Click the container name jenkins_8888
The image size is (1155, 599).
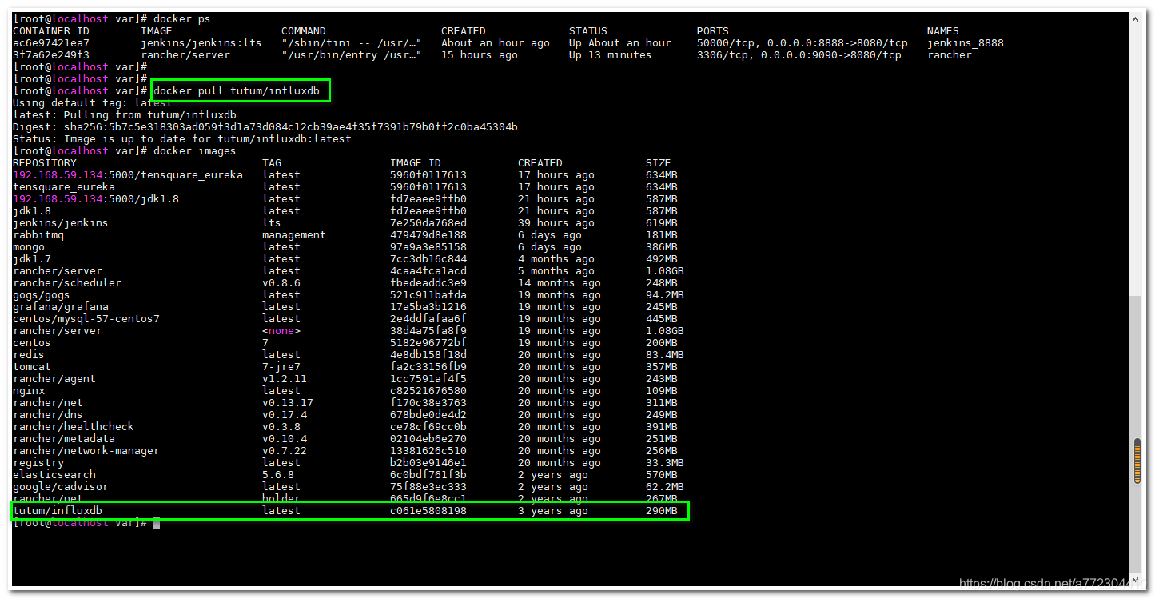[x=966, y=43]
